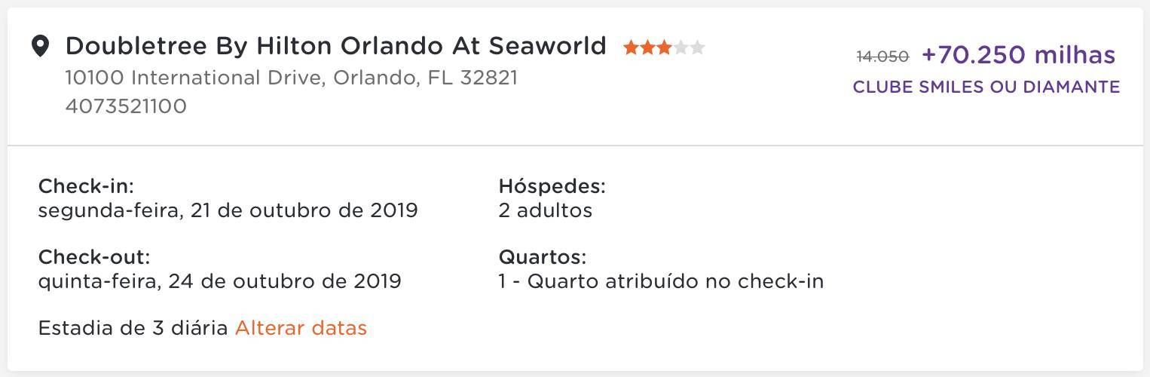The image size is (1150, 377).
Task: Click the 4073521100 phone number
Action: pos(126,106)
